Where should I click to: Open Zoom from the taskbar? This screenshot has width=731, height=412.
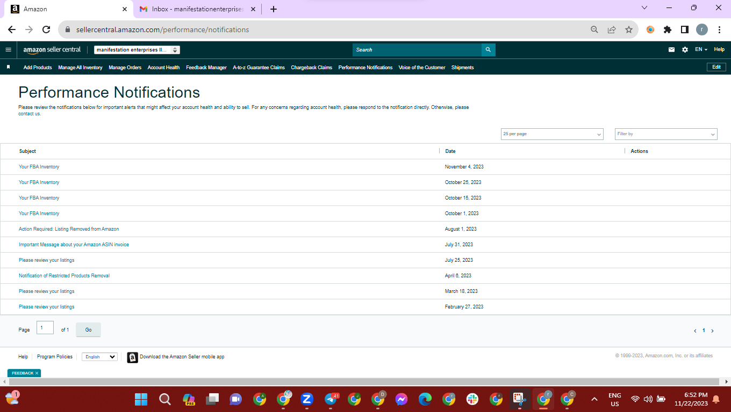307,399
